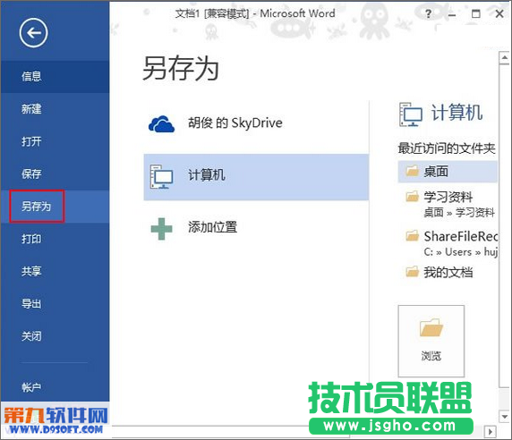Click the large computer icon in header
Image resolution: width=512 pixels, height=440 pixels.
411,114
